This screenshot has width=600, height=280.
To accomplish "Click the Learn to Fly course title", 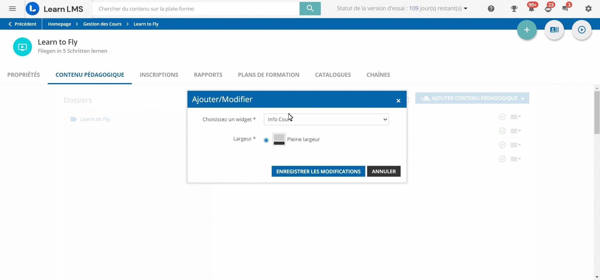I will (x=58, y=42).
